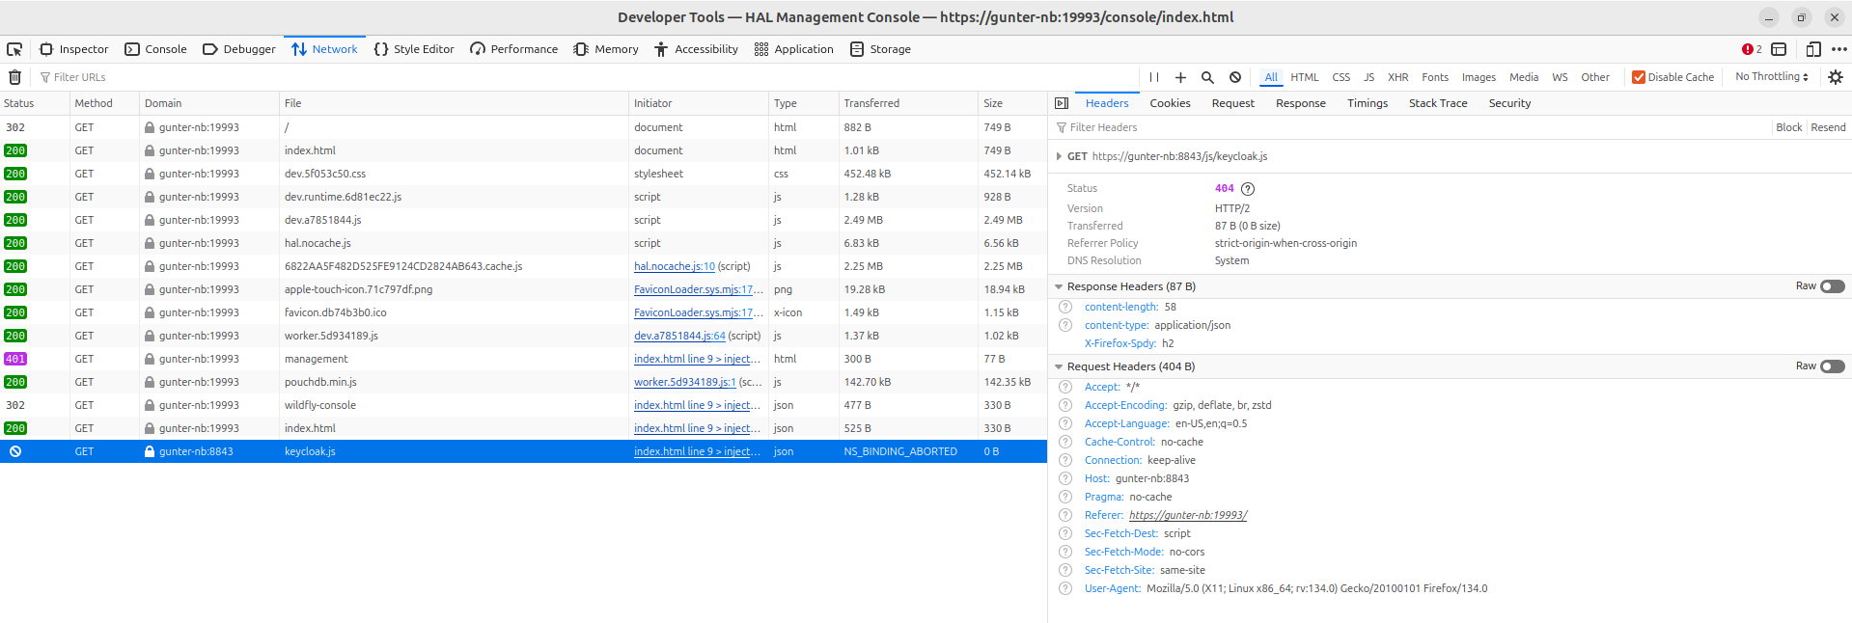
Task: Open the Security details tab
Action: coord(1509,103)
